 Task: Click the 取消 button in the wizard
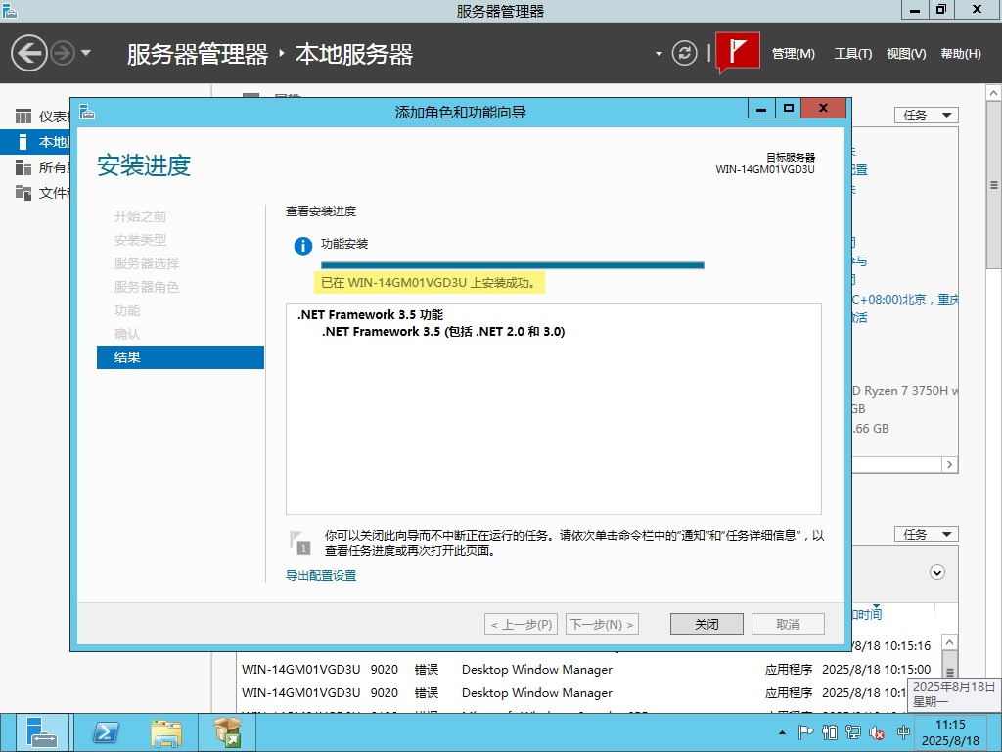tap(788, 624)
